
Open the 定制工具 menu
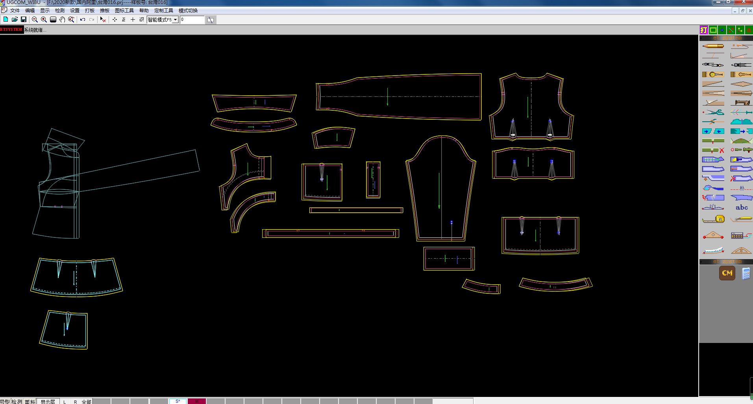click(164, 11)
